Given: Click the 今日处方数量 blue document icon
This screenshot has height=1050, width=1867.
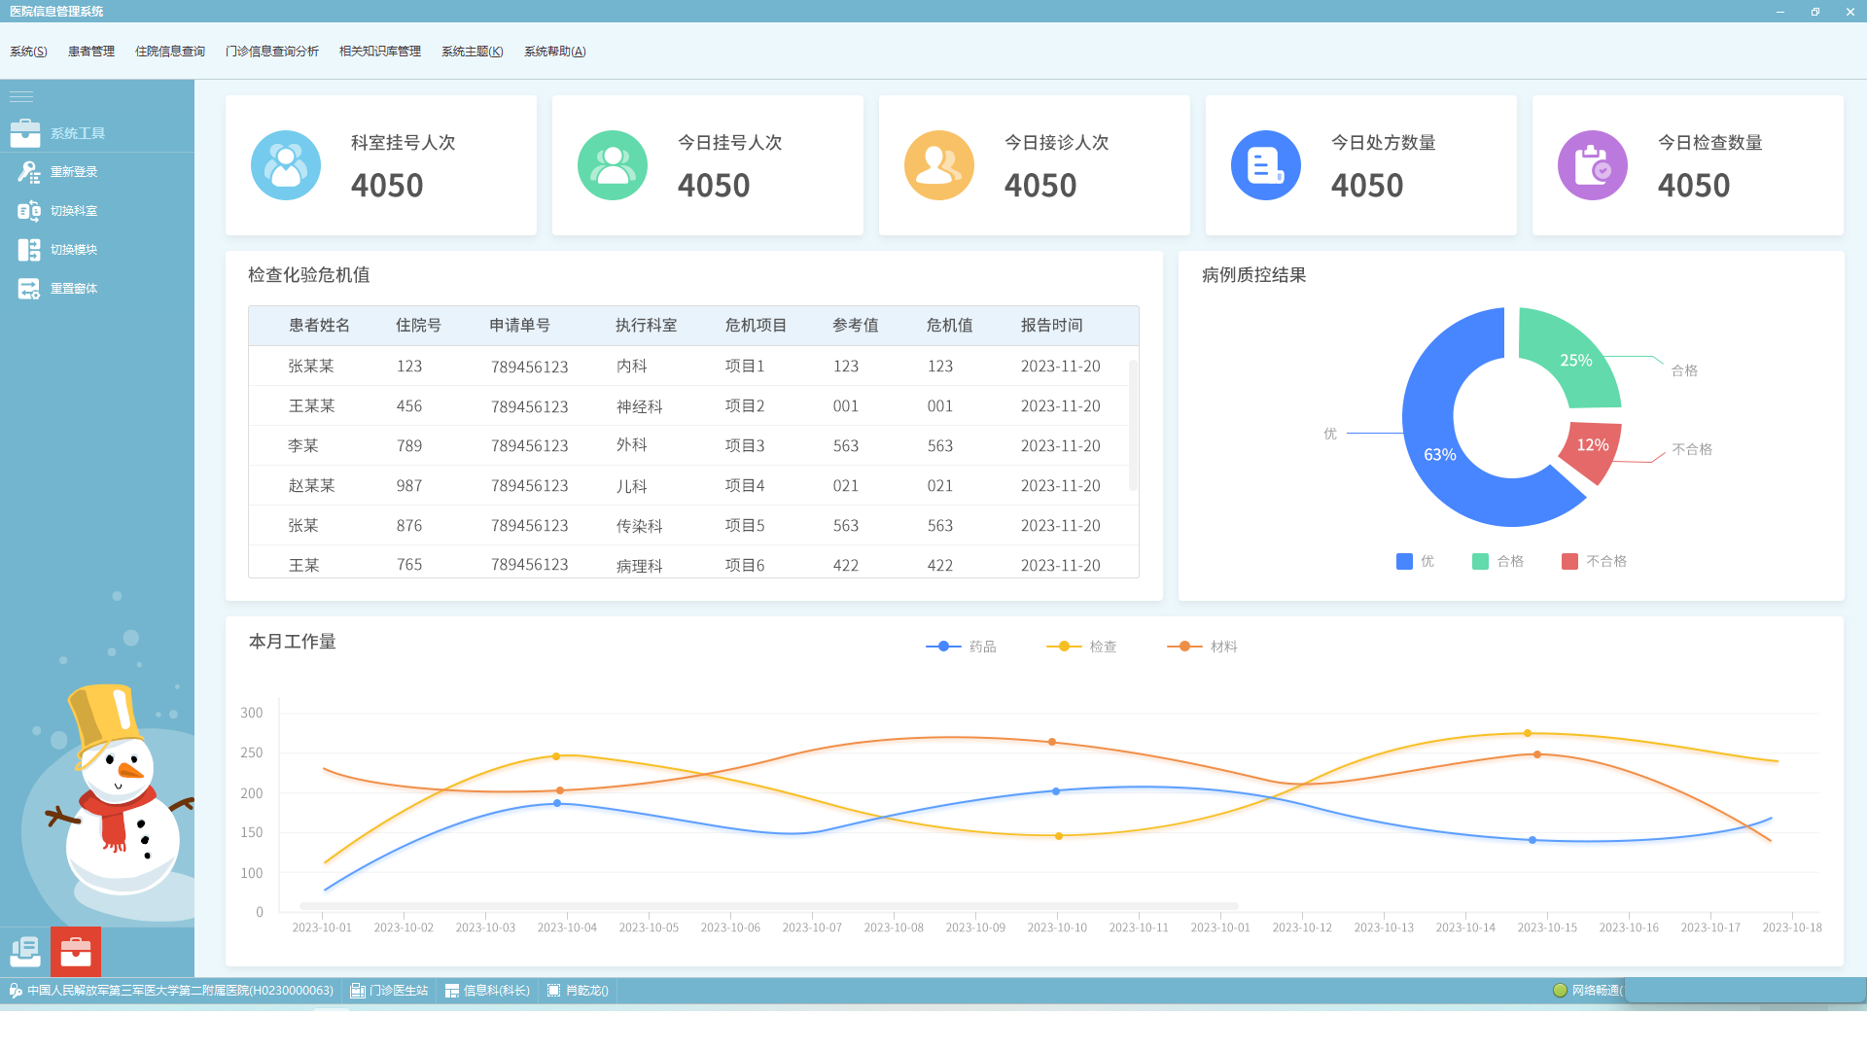Looking at the screenshot, I should (1265, 165).
